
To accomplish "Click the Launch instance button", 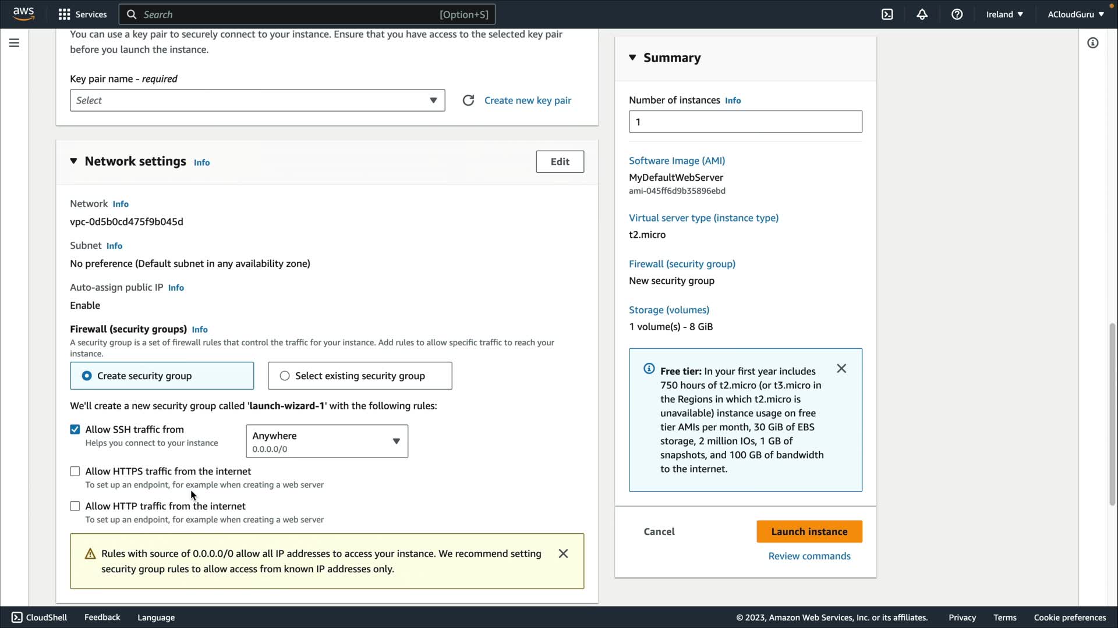I will 809,531.
